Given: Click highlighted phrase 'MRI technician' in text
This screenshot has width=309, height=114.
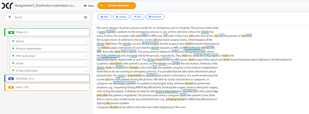Looking at the screenshot, I should coord(191,48).
